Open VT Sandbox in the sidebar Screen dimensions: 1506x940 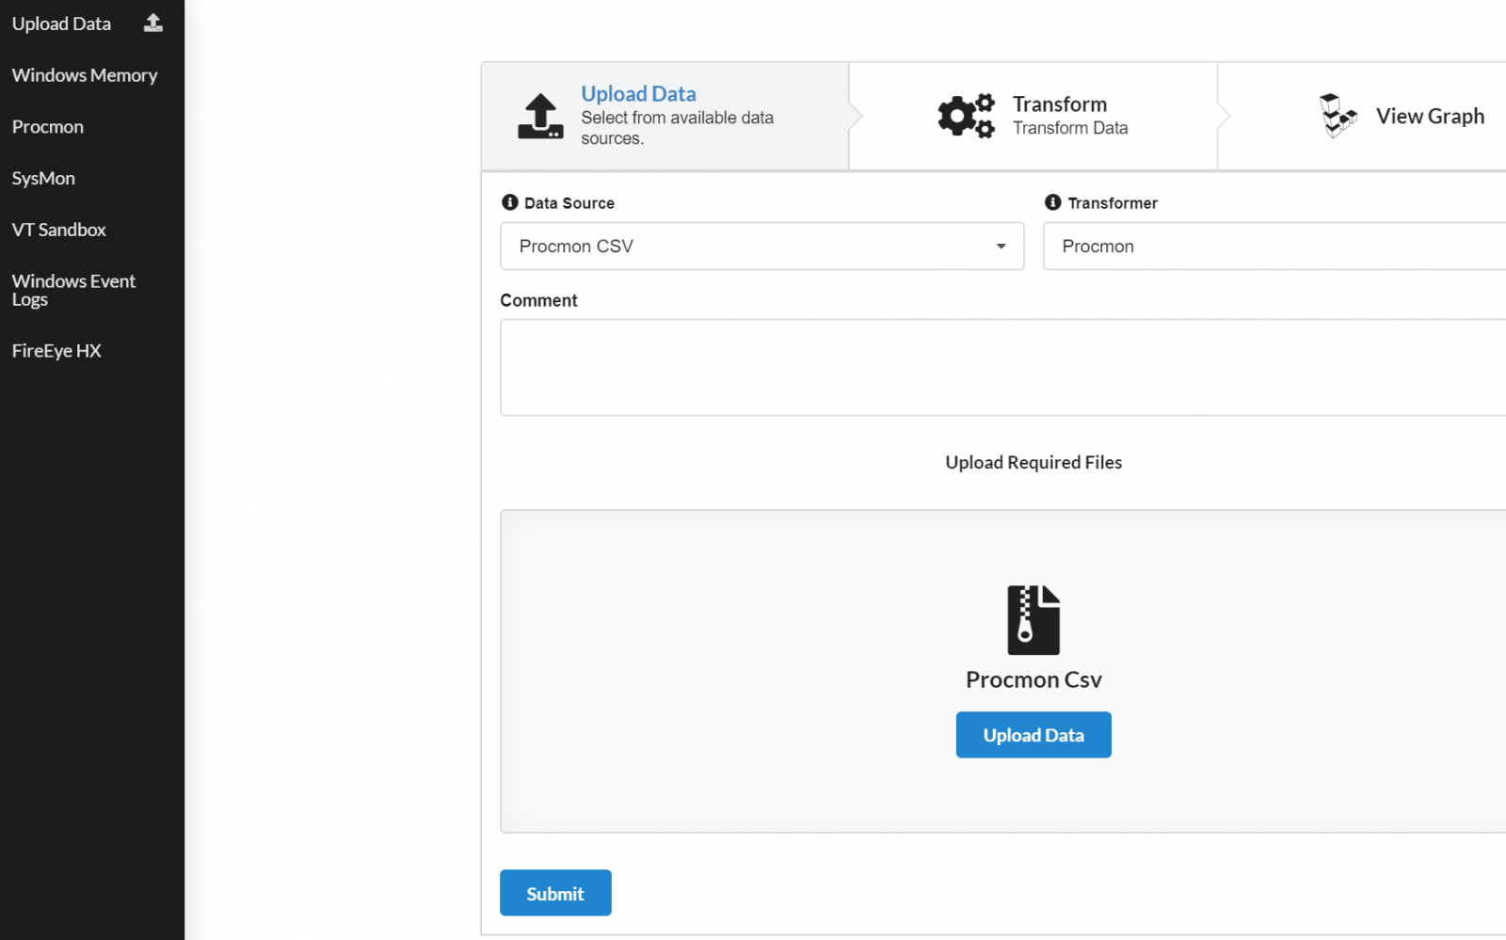point(58,230)
